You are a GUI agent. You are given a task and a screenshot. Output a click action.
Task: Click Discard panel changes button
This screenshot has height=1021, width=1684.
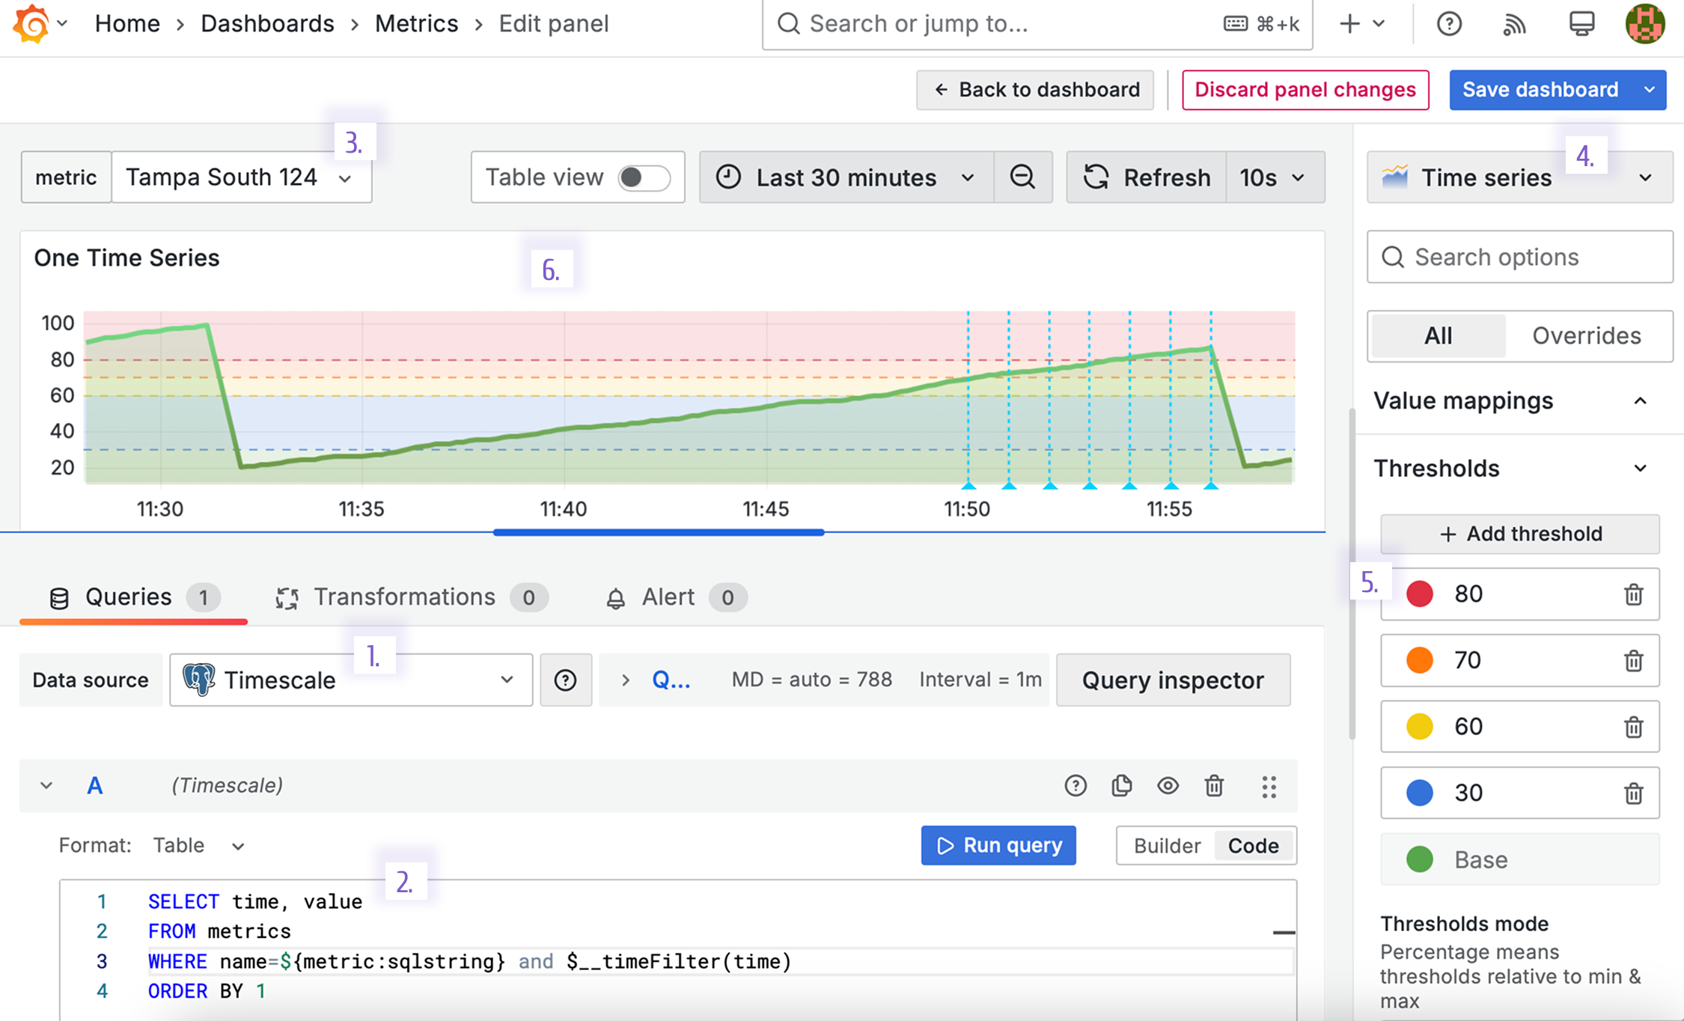point(1305,90)
